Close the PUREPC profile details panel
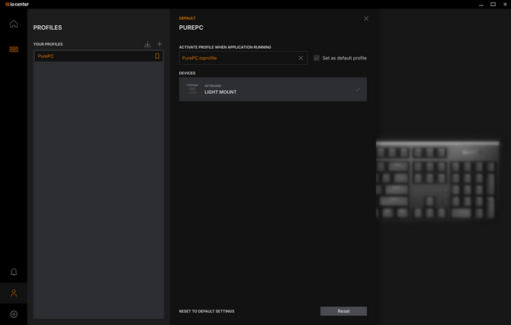This screenshot has height=325, width=511. coord(366,18)
